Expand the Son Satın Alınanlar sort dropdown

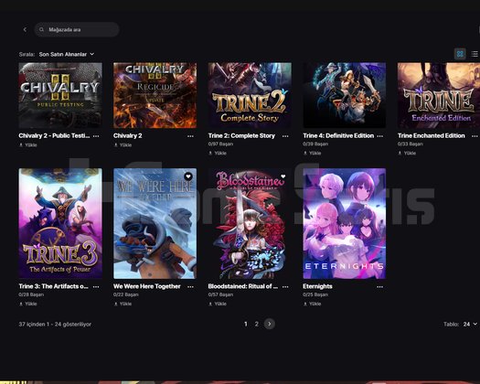point(67,54)
